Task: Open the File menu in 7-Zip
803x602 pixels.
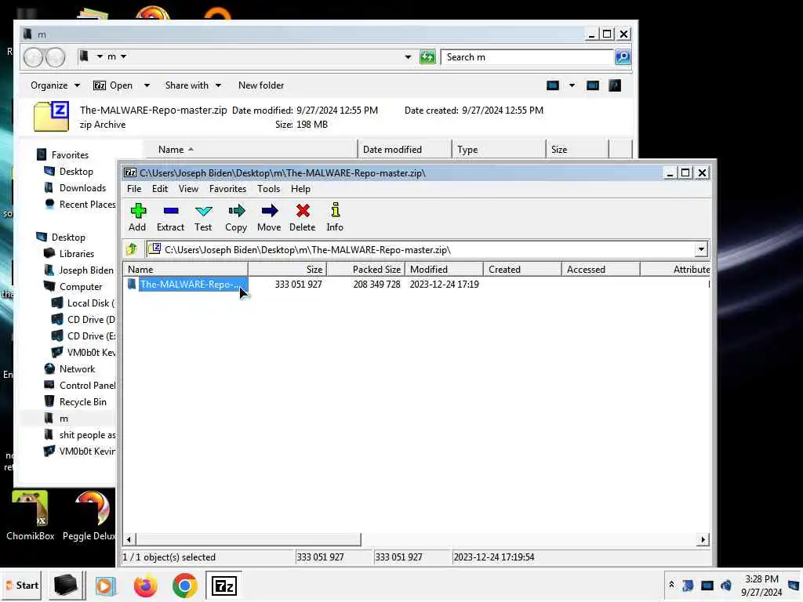Action: click(134, 189)
